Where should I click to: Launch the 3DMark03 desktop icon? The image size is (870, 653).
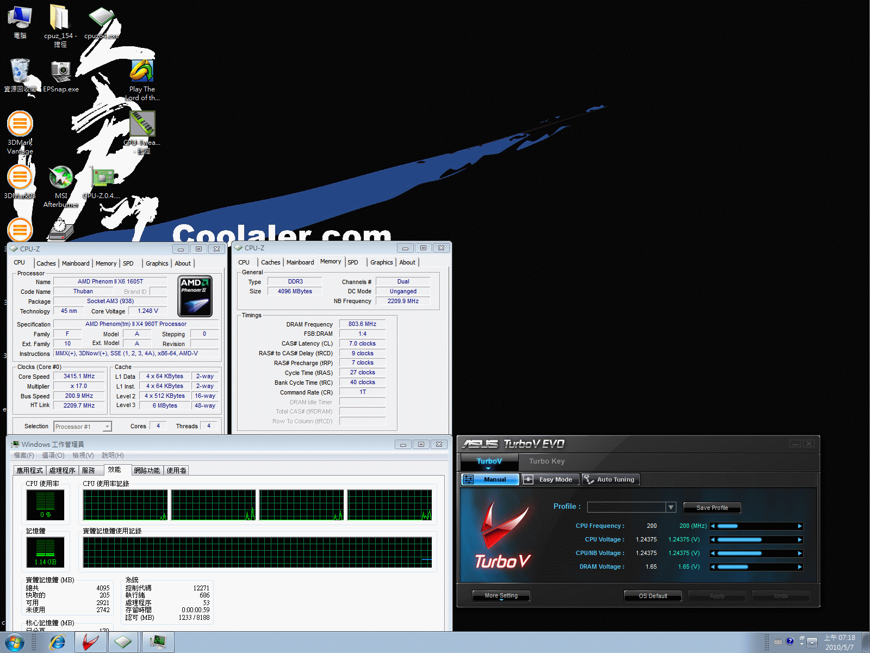(x=20, y=181)
